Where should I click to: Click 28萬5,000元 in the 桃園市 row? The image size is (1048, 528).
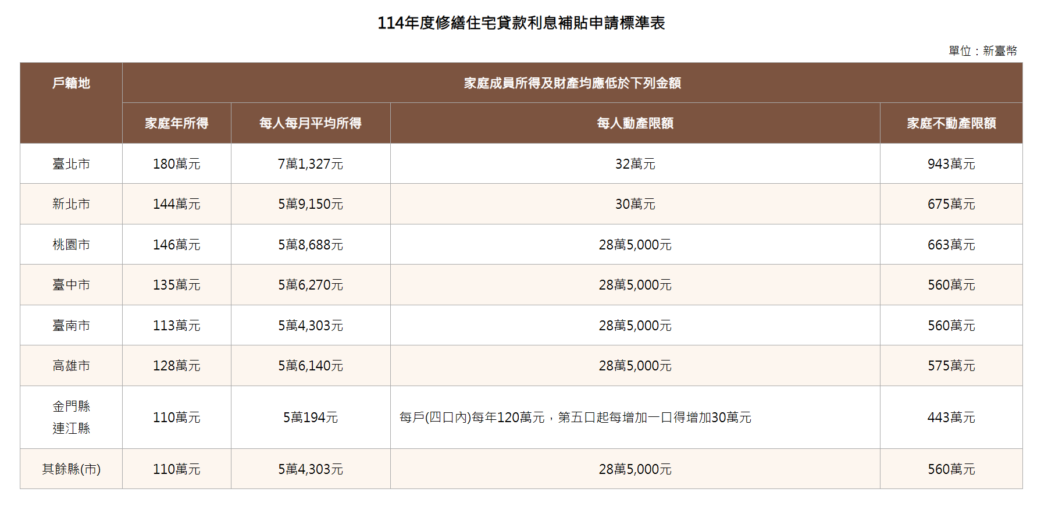[635, 245]
